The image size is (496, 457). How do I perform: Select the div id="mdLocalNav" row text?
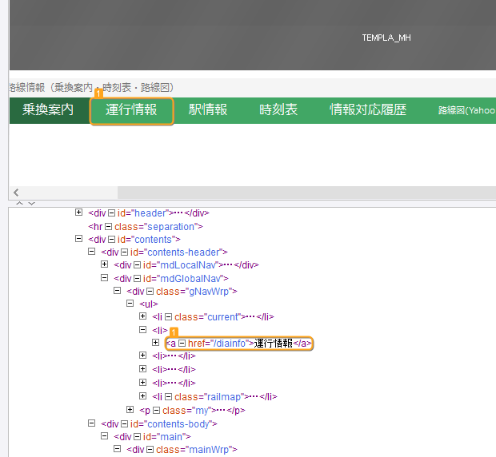(x=186, y=265)
